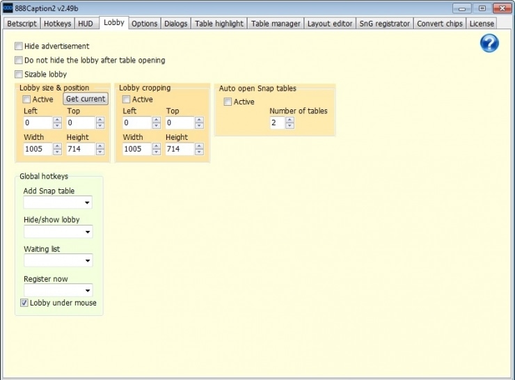Open the Register now hotkey dropdown
The width and height of the screenshot is (515, 380).
[58, 290]
